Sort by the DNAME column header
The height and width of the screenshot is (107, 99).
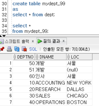coord(51,57)
